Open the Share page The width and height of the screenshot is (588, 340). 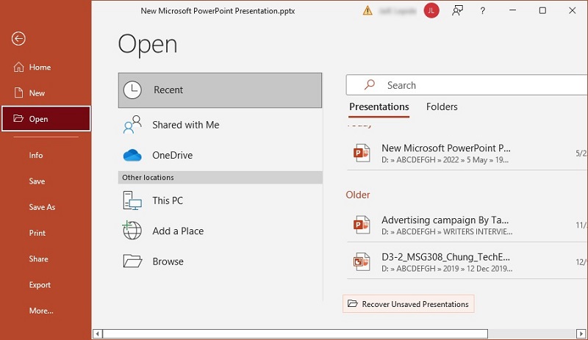click(39, 258)
